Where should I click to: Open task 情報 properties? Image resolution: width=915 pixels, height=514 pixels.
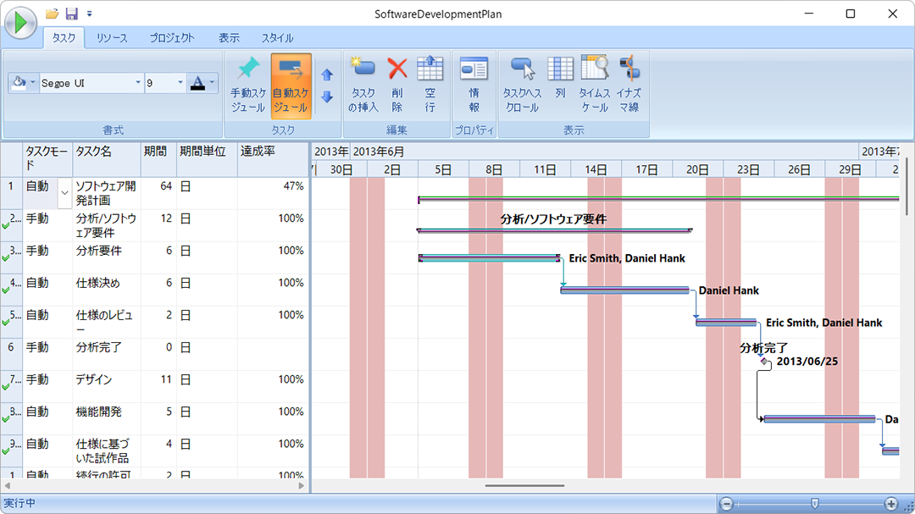click(x=474, y=86)
